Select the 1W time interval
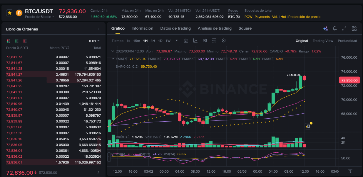The image size is (363, 177). point(168,41)
